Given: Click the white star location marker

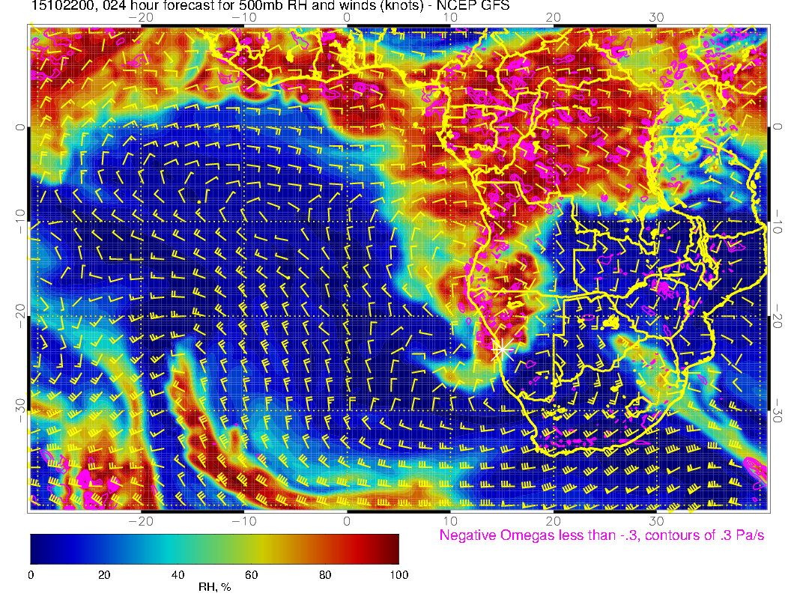Looking at the screenshot, I should tap(503, 349).
